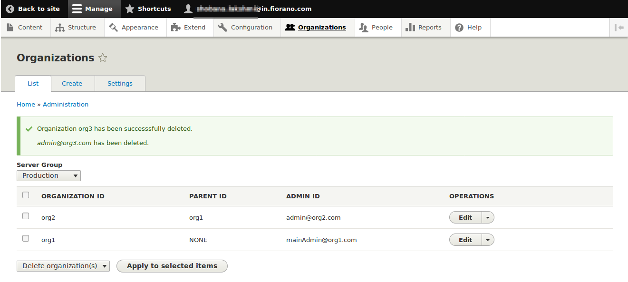Switch to the Create tab

click(x=72, y=84)
